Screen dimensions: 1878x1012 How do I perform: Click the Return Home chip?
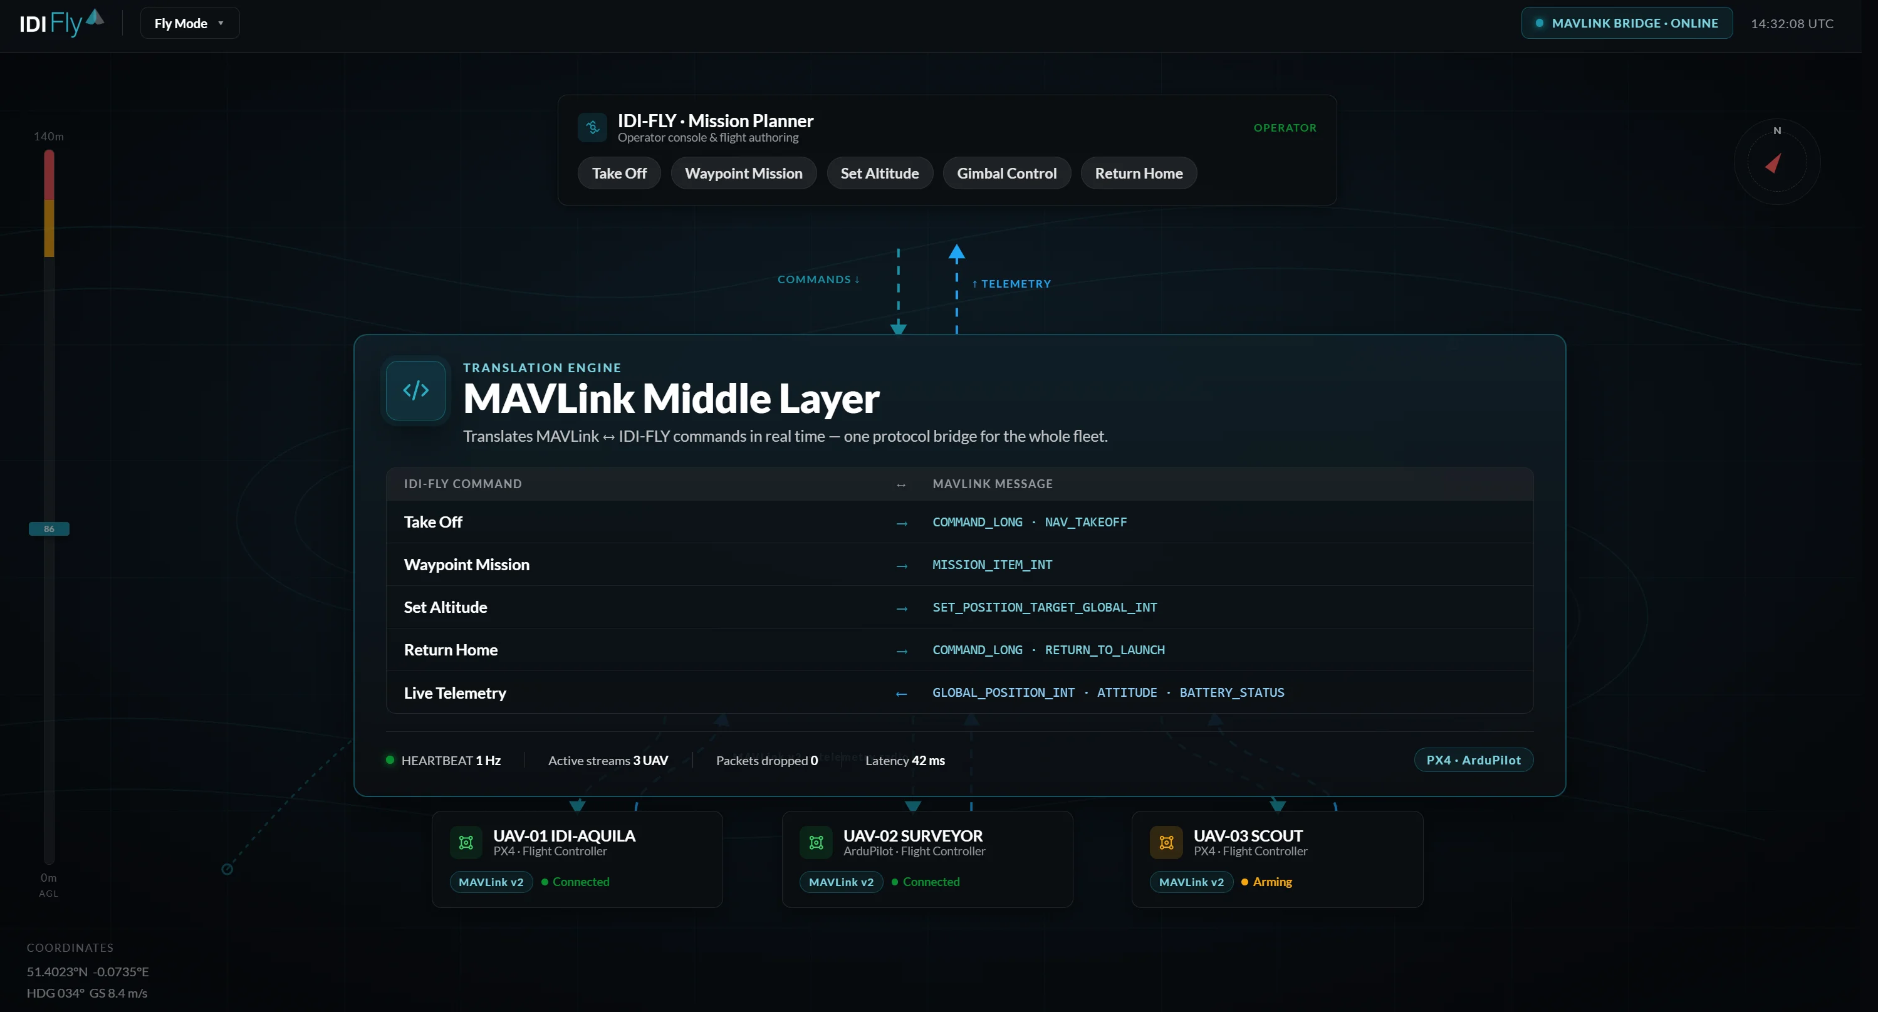click(x=1138, y=174)
